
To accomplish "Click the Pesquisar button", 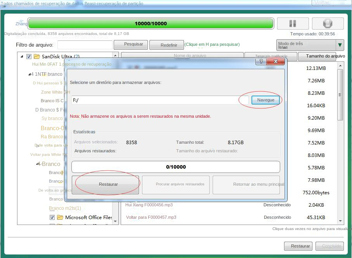I will pos(131,45).
